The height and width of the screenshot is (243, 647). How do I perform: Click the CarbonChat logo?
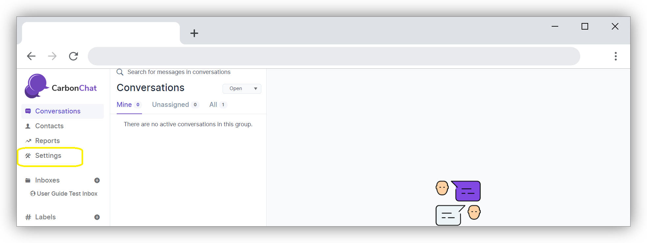[x=61, y=86]
